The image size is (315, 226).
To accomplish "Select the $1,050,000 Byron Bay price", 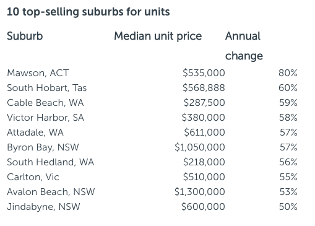I will 200,147.
